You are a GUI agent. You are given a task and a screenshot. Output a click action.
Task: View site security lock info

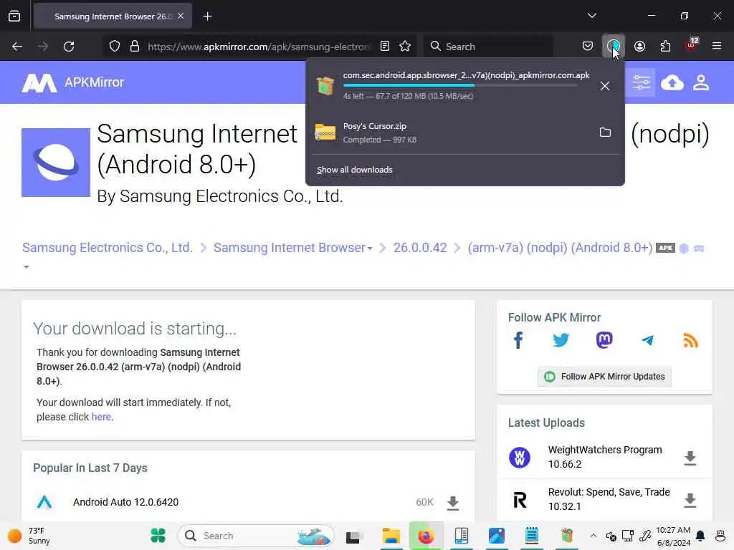tap(135, 47)
